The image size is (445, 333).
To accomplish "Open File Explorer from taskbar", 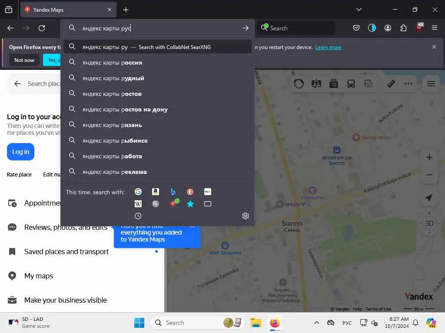I will pos(256,323).
